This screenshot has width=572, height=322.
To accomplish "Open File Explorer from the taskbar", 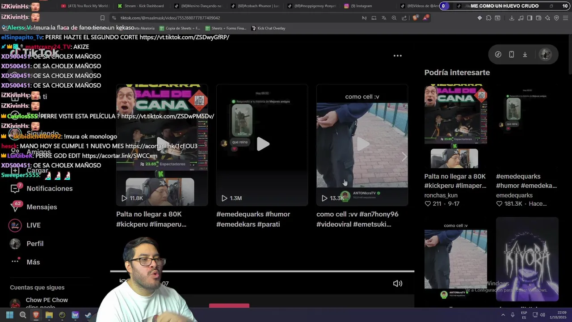I will point(49,315).
